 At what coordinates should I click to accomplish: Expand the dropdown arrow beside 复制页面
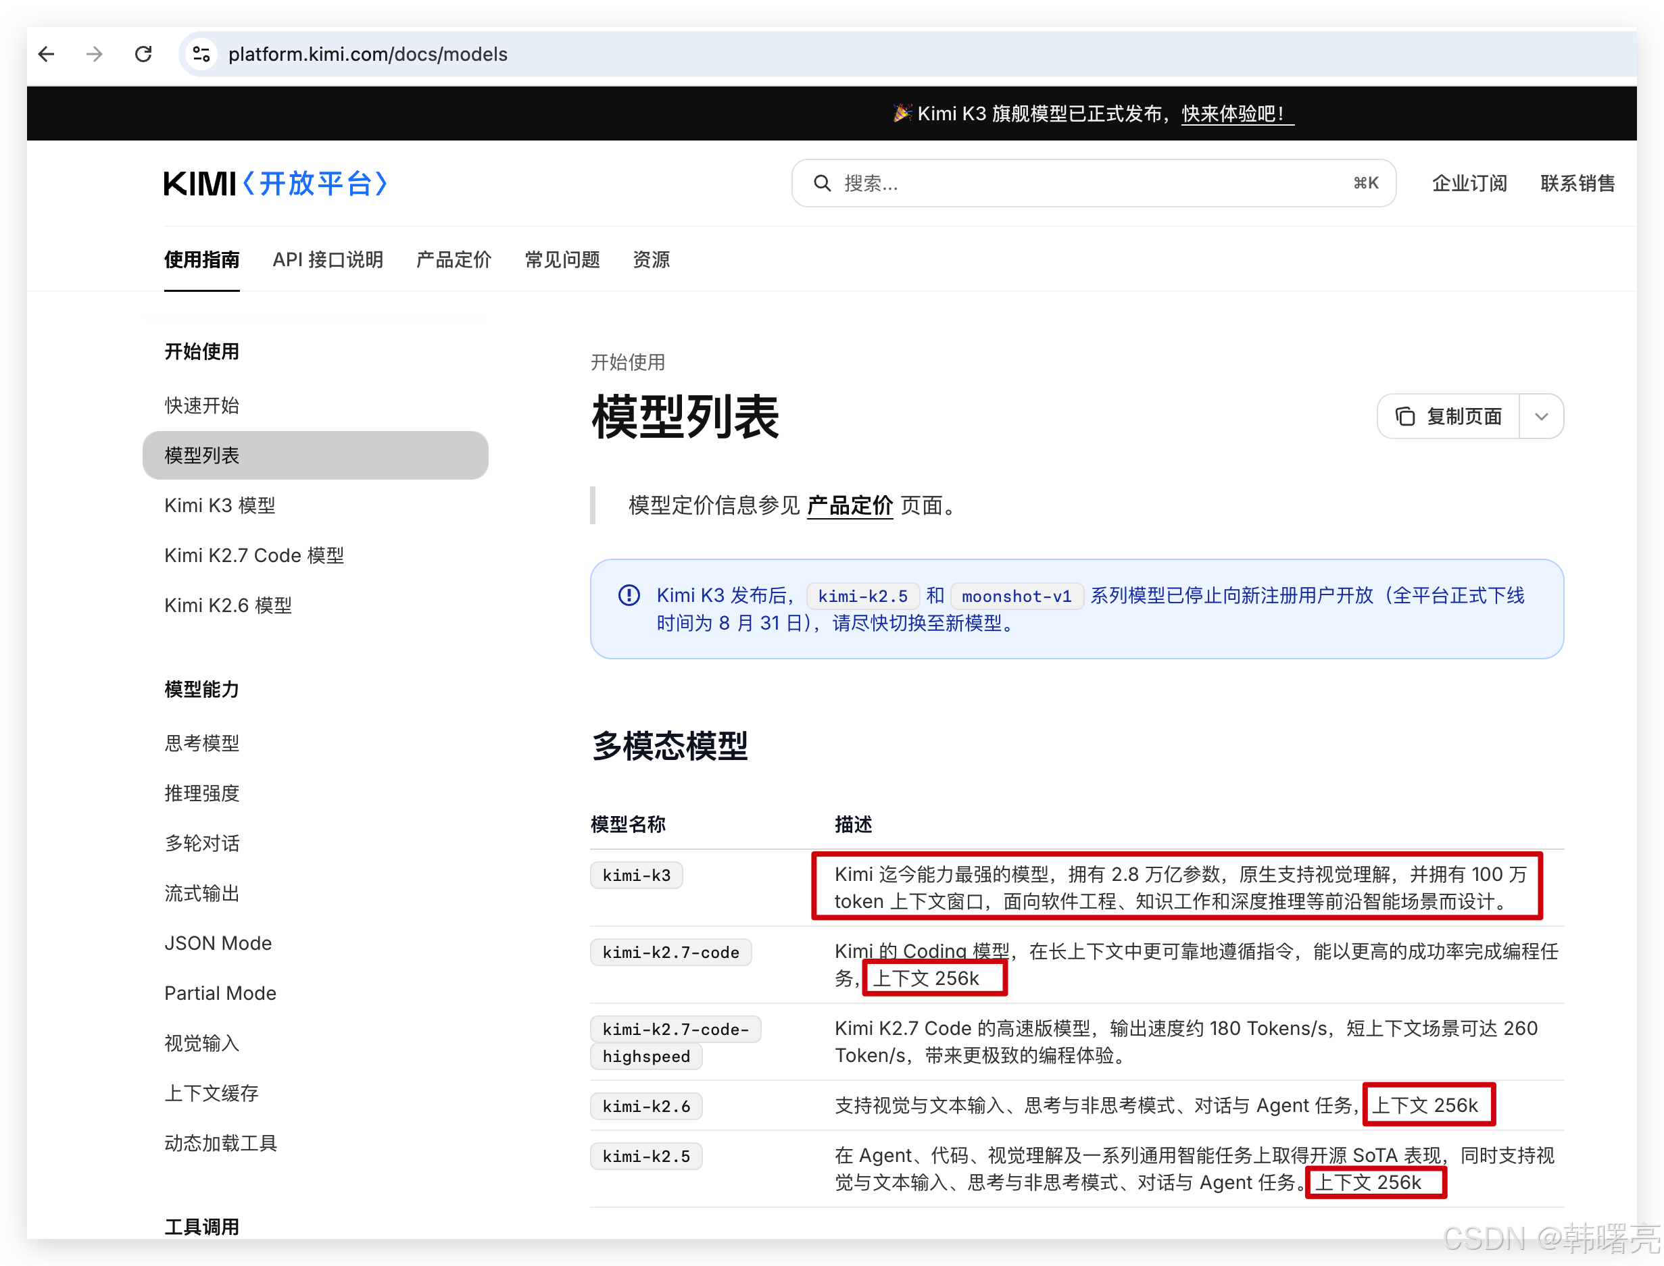[1541, 416]
